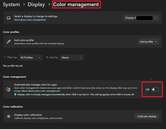Open More about auto color management link
Viewport: 166px width, 129px height.
click(x=41, y=91)
